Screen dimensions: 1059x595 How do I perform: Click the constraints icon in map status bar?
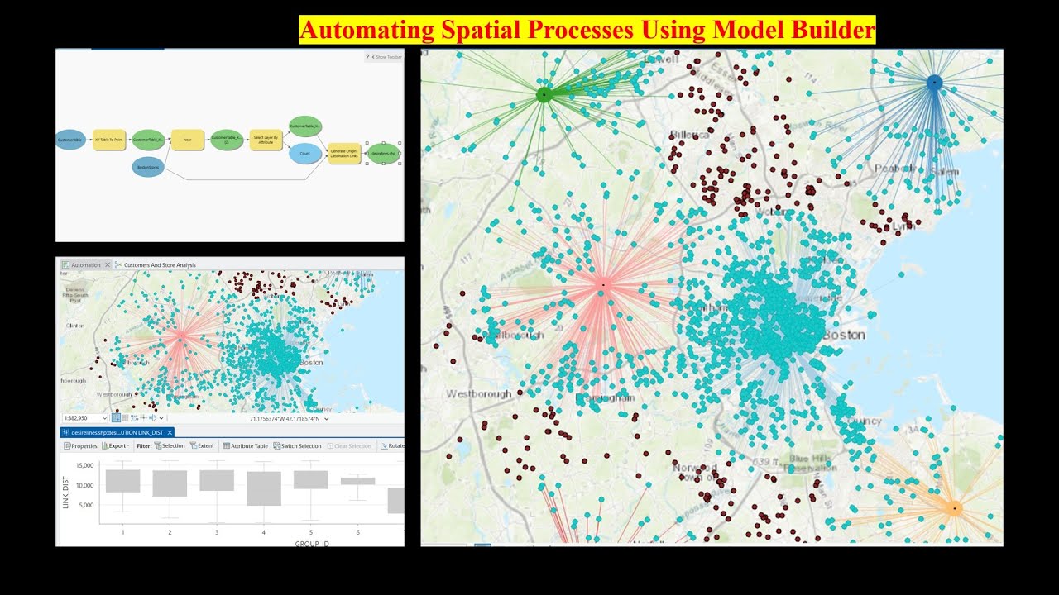pyautogui.click(x=134, y=418)
